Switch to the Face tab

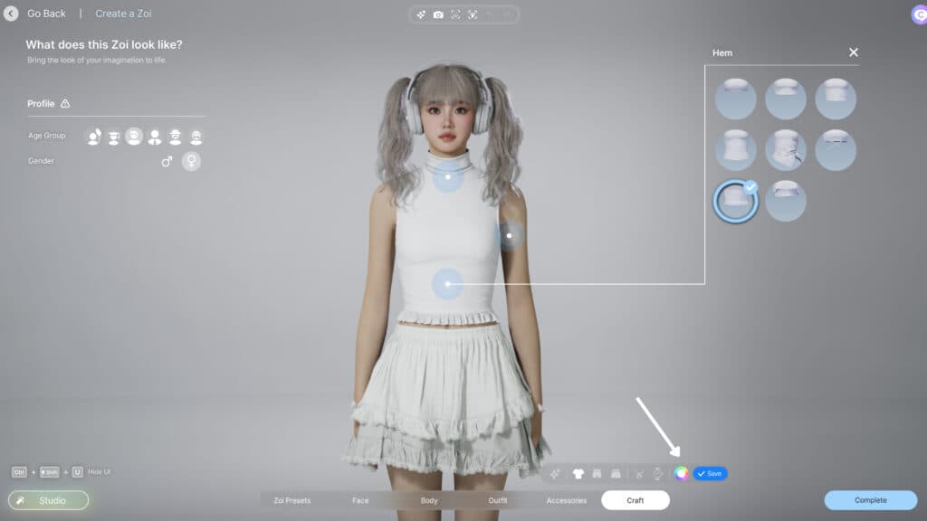click(x=361, y=500)
